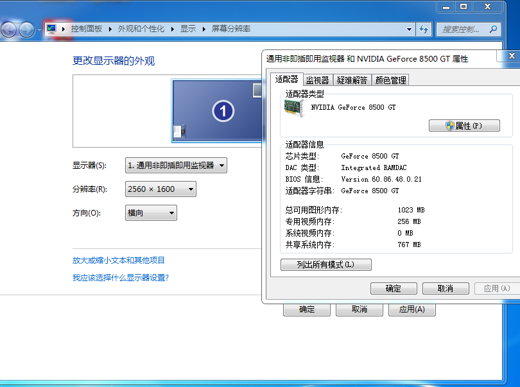The width and height of the screenshot is (520, 387).
Task: Follow the 我应该选择什么显示器设置? link
Action: [121, 278]
